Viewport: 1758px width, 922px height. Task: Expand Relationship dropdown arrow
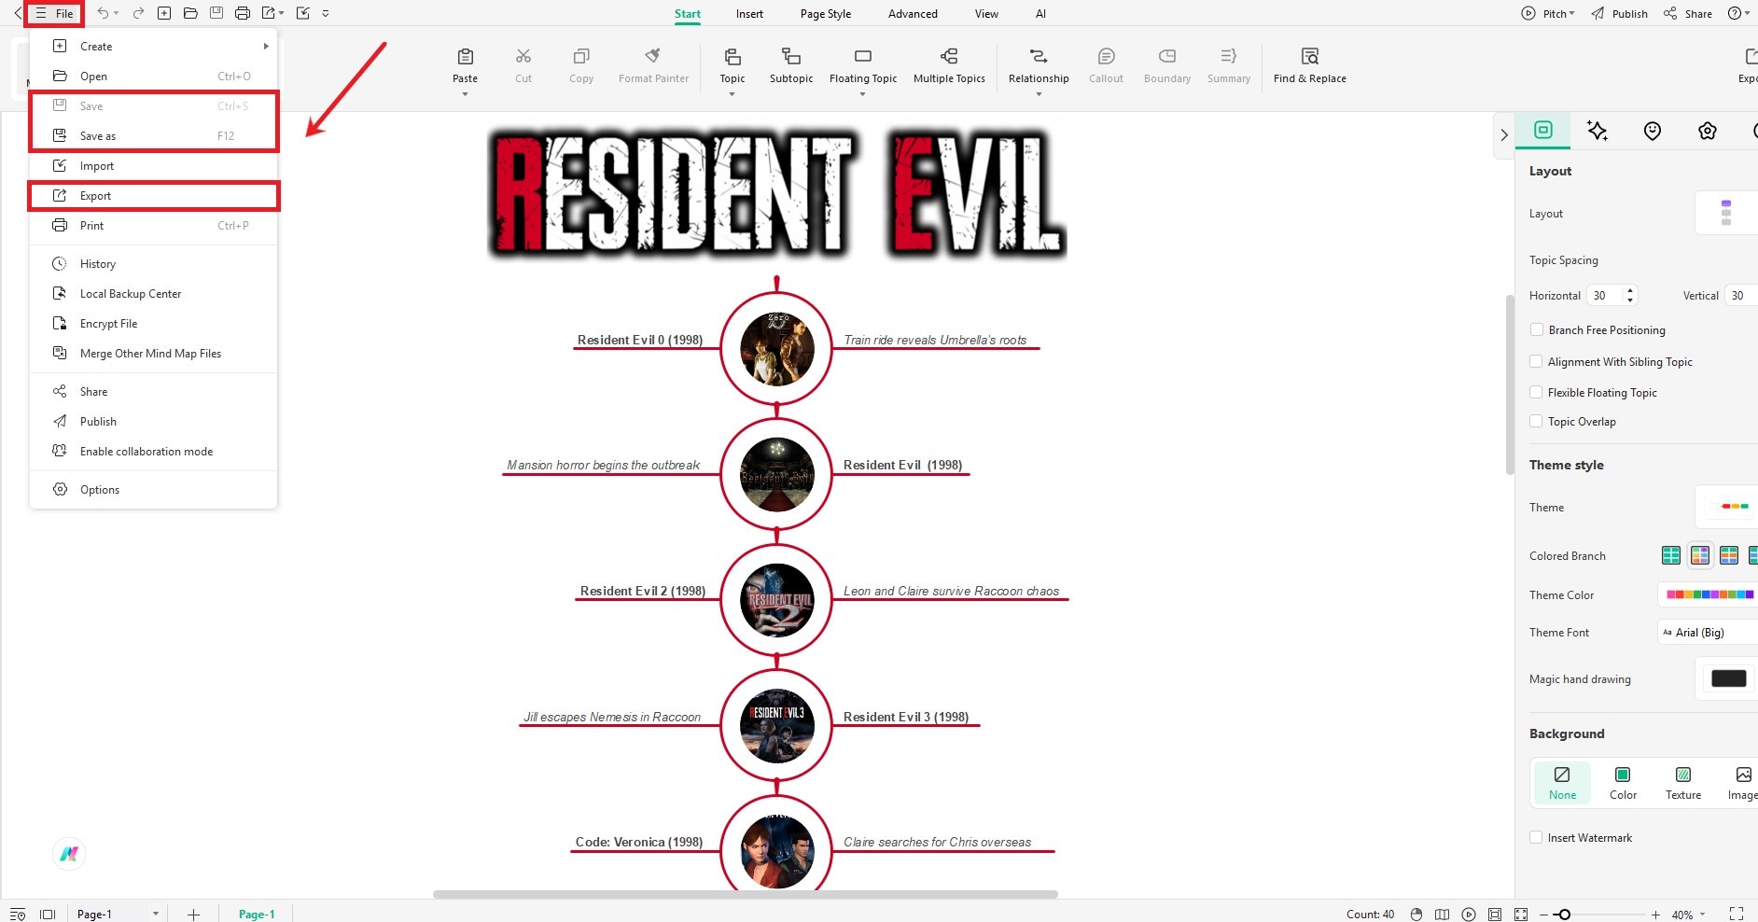[x=1039, y=94]
